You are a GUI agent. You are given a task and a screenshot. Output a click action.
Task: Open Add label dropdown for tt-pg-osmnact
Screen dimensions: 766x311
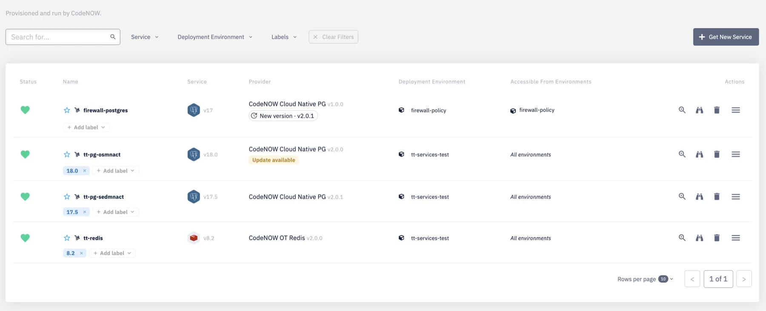[115, 171]
